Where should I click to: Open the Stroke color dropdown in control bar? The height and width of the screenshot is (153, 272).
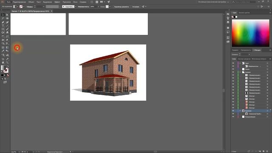[x=24, y=7]
